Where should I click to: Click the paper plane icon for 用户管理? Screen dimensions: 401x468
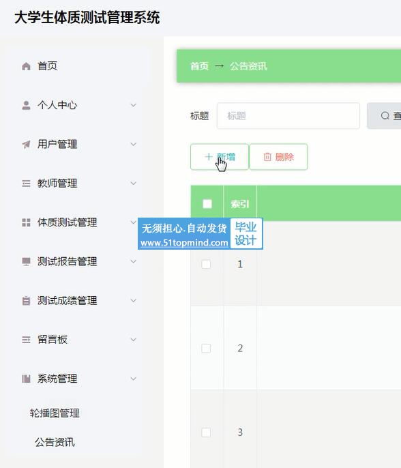26,144
